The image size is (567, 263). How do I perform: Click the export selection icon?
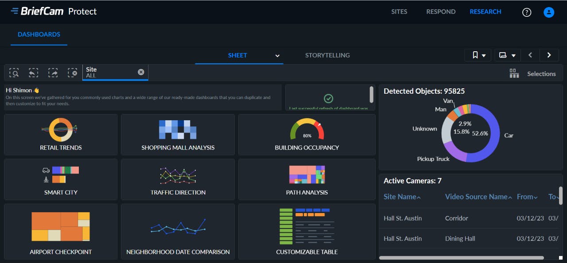pyautogui.click(x=53, y=72)
